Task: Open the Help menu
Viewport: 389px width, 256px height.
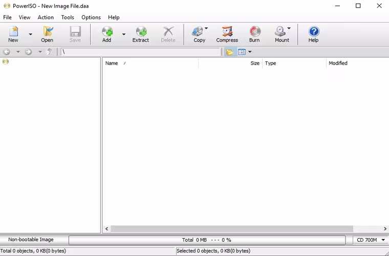Action: pos(114,17)
